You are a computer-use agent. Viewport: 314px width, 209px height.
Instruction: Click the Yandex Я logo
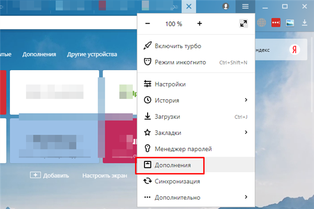click(294, 49)
